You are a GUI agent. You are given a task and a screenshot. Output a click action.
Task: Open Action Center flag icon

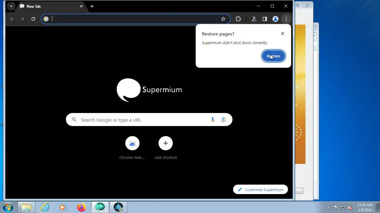point(335,207)
